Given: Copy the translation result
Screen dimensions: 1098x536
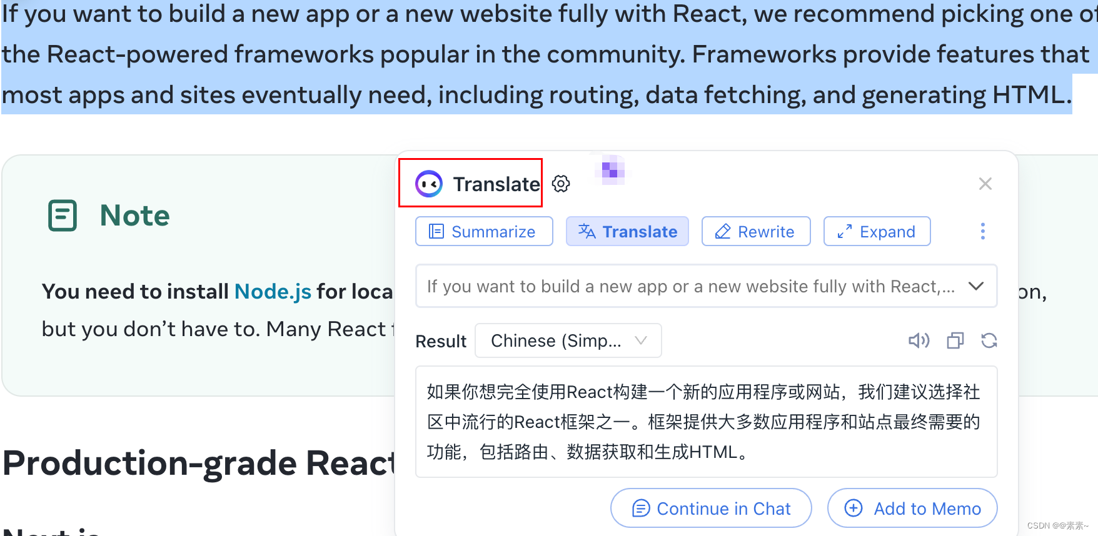Looking at the screenshot, I should pos(955,340).
